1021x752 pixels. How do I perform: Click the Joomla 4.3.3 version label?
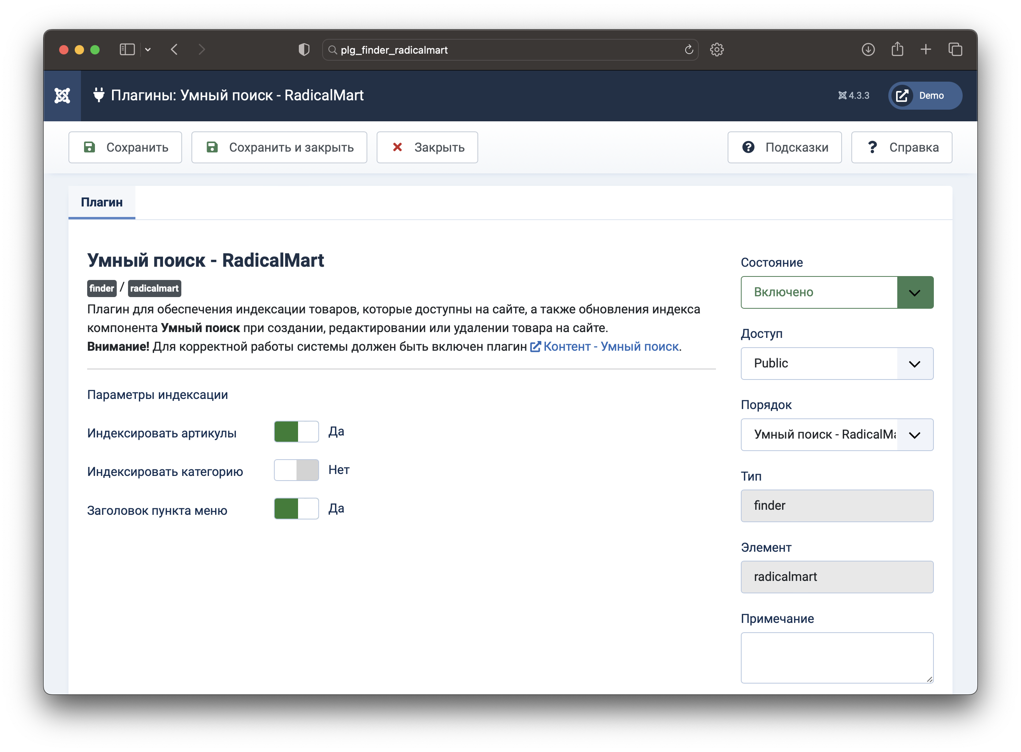click(853, 96)
